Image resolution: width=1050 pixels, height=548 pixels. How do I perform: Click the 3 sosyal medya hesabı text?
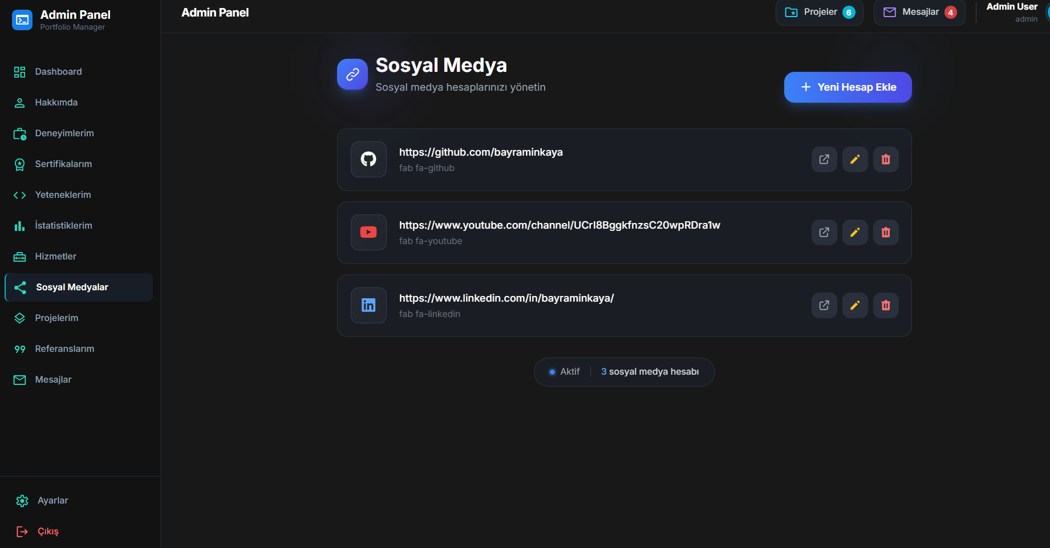650,372
